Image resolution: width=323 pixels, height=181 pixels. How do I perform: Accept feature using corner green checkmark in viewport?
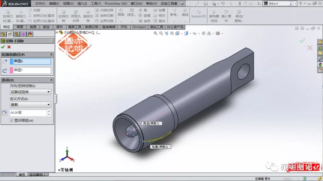click(x=302, y=41)
